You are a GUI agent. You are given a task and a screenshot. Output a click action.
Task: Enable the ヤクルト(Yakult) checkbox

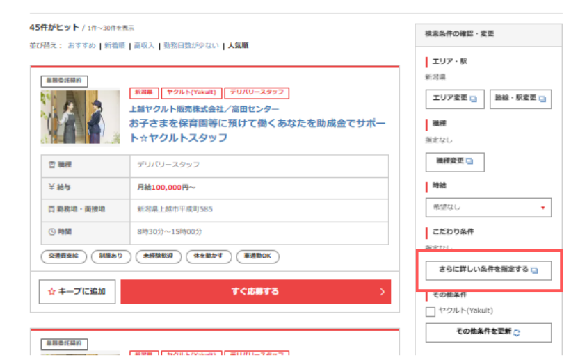click(x=431, y=311)
